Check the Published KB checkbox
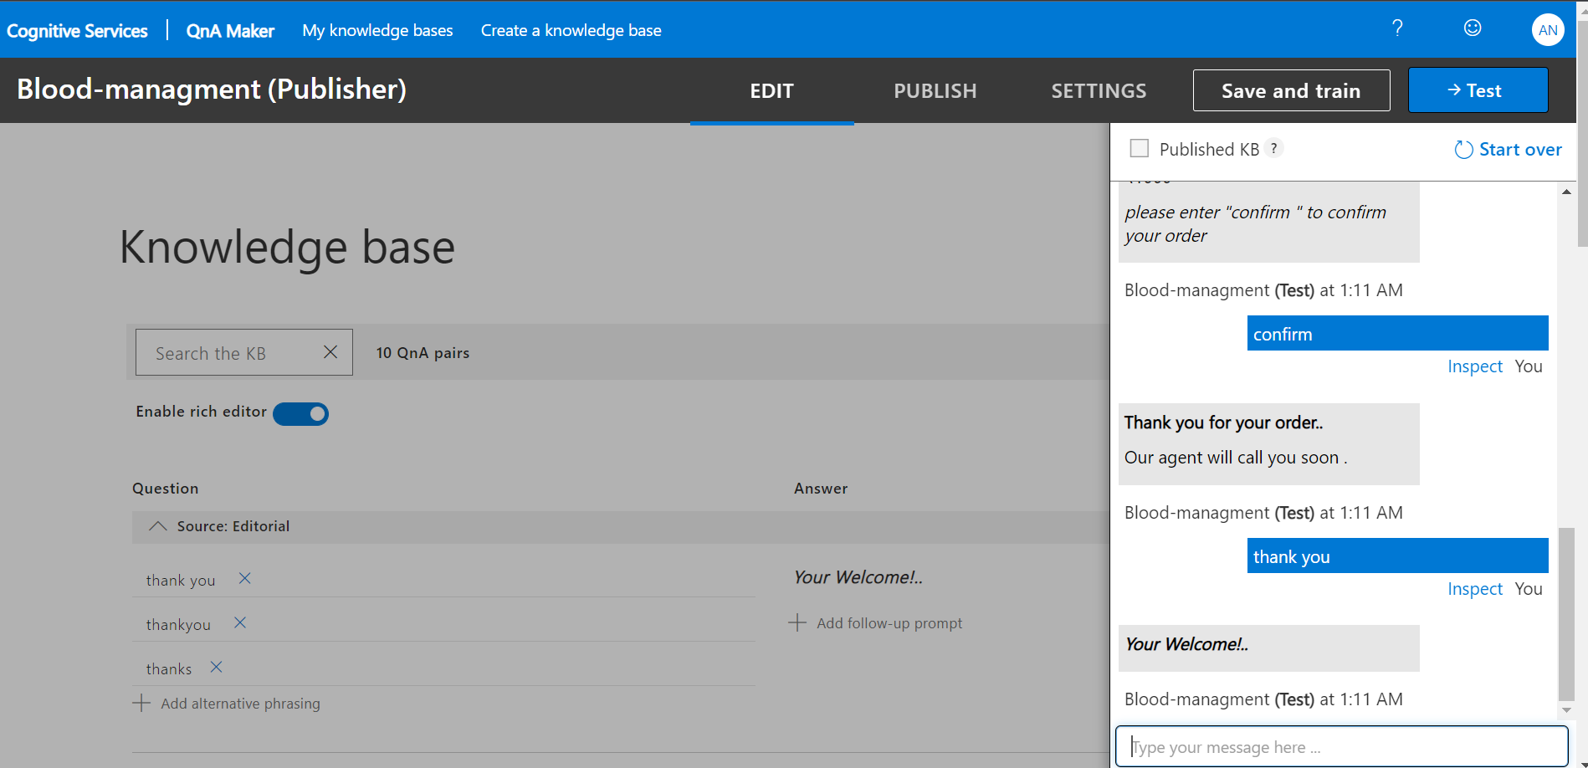 point(1139,148)
